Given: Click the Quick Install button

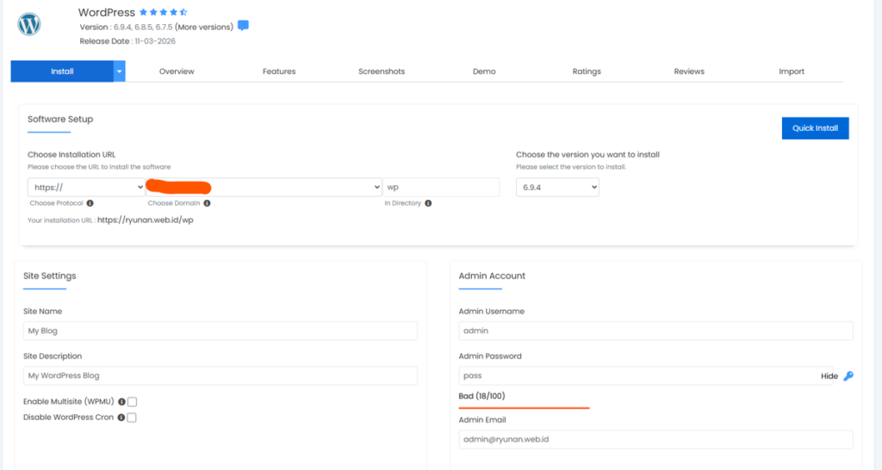Looking at the screenshot, I should click(x=815, y=128).
